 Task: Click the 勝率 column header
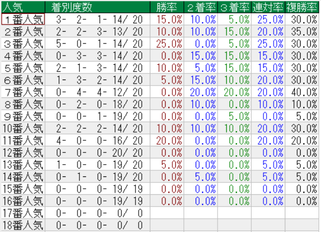[x=167, y=7]
